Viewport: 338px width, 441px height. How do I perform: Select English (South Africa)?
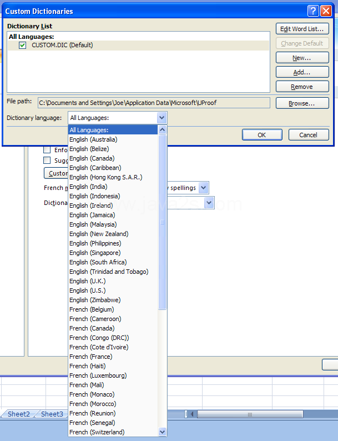click(113, 262)
